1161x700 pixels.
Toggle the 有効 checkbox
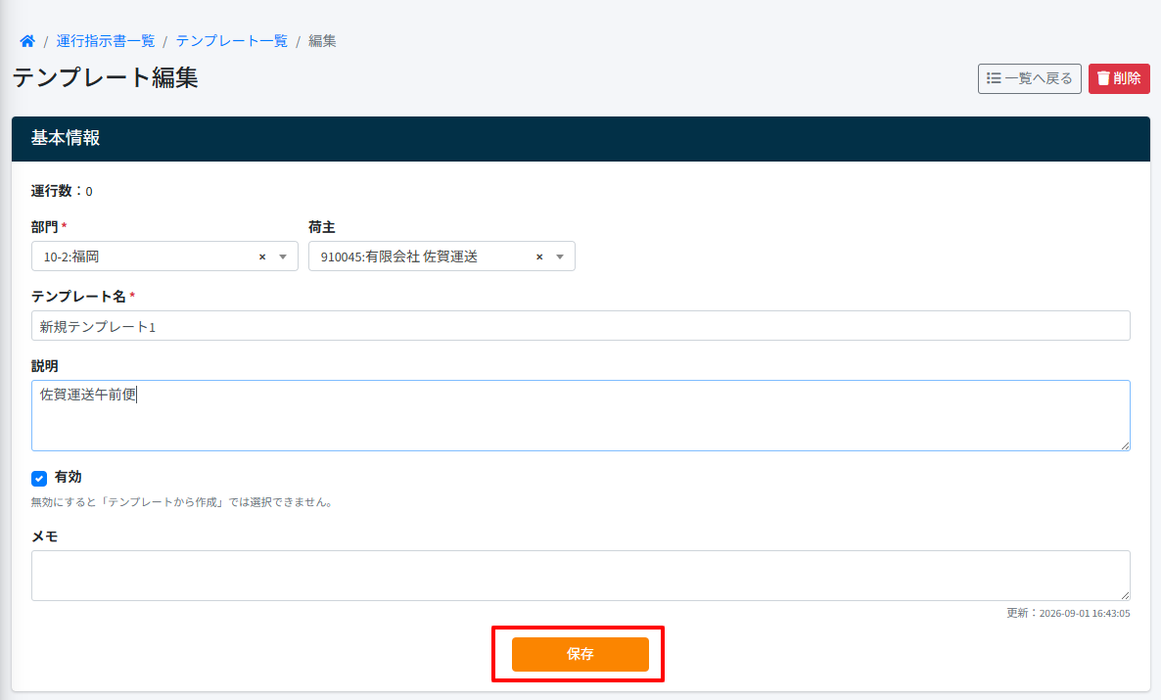pos(39,479)
